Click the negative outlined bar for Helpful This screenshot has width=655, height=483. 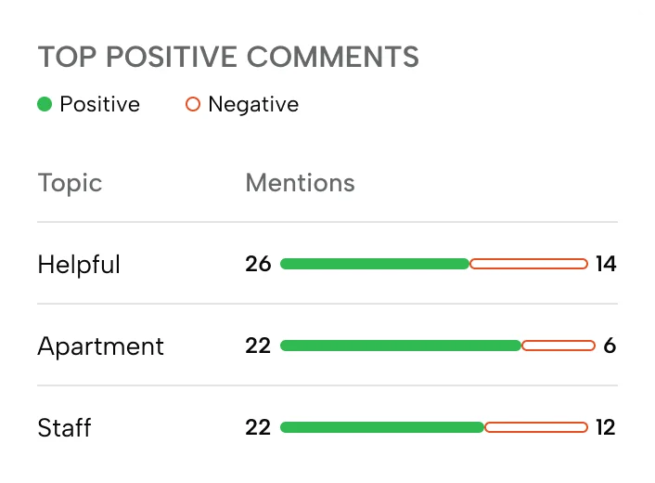pyautogui.click(x=529, y=264)
